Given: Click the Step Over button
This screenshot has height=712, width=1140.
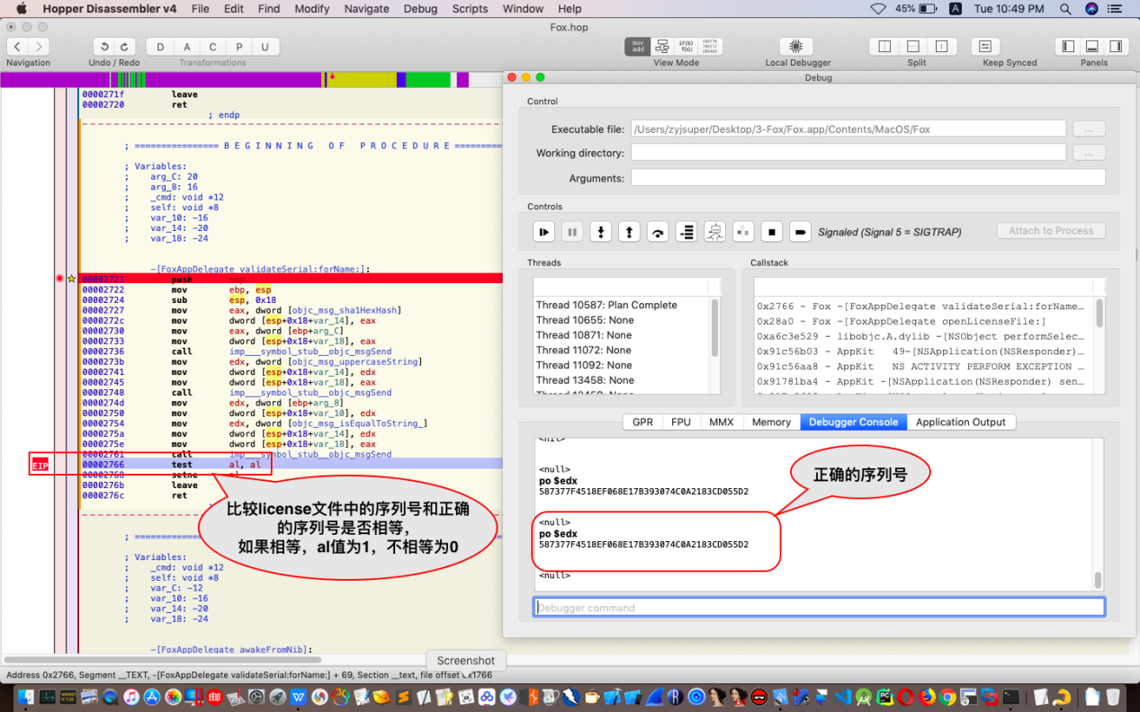Looking at the screenshot, I should pyautogui.click(x=658, y=232).
